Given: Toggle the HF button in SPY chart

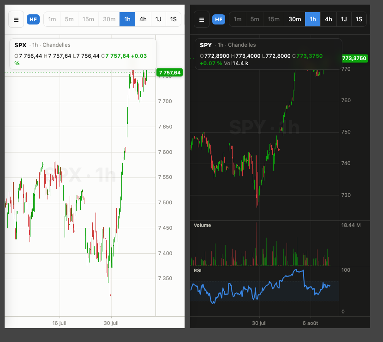Looking at the screenshot, I should click(x=219, y=19).
